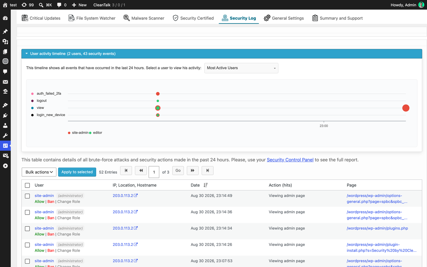Click Allow for the 23:14:36 entry
Screen dimensions: 427x267
[39, 218]
